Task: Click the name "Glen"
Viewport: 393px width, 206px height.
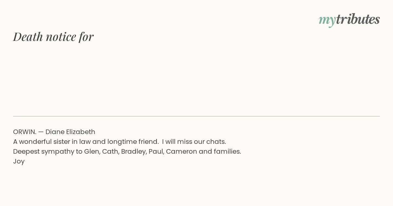Action: click(92, 151)
